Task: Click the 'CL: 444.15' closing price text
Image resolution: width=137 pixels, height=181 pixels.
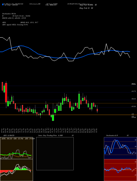Action: [51, 5]
